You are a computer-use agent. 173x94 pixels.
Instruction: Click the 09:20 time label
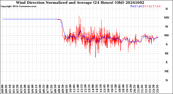tap(63, 89)
